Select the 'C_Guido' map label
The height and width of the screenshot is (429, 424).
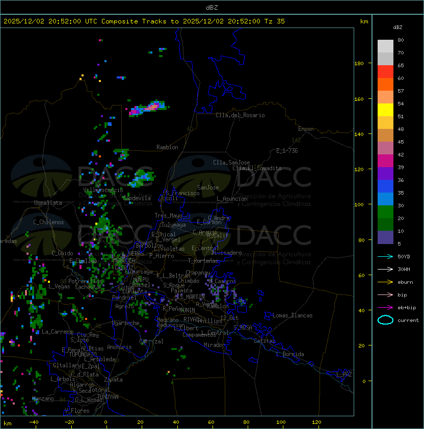[x=62, y=253]
